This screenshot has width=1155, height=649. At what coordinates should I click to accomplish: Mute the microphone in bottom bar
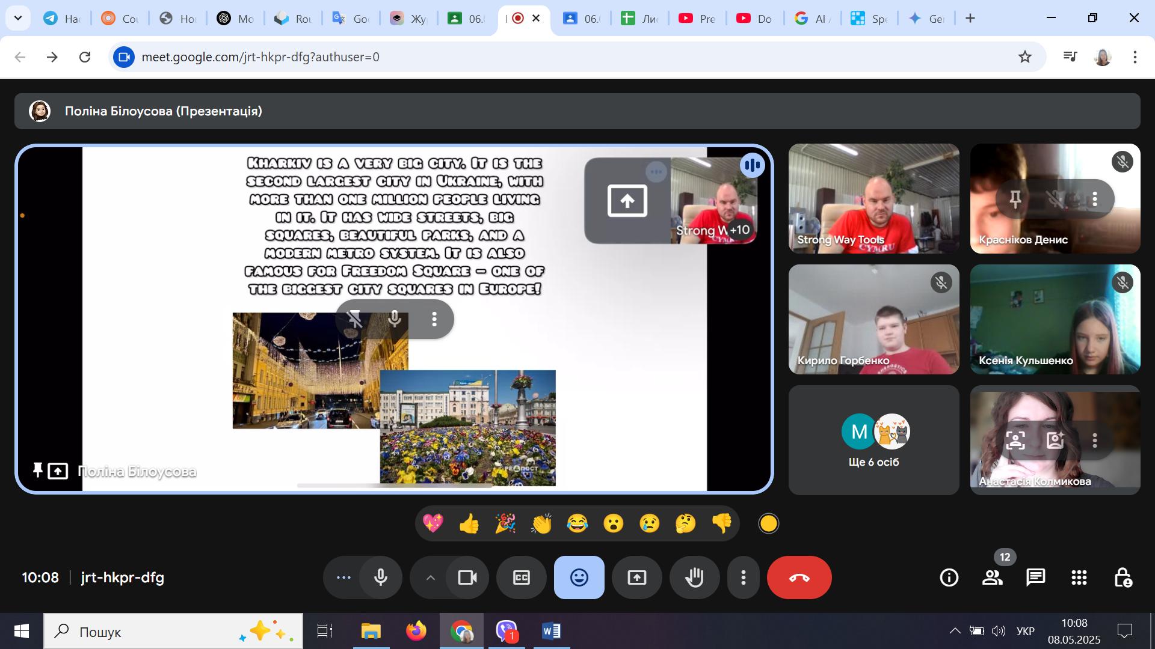380,577
